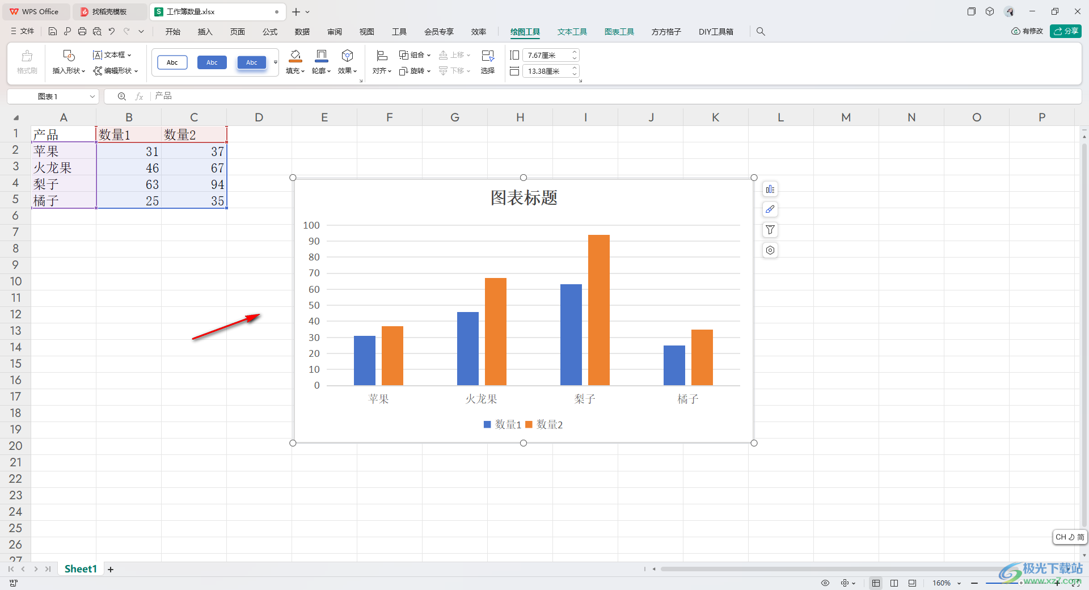
Task: Toggle eye protection mode in status bar
Action: (x=825, y=583)
